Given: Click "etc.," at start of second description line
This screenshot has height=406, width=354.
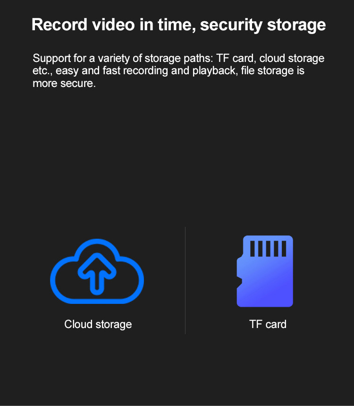Looking at the screenshot, I should click(42, 71).
